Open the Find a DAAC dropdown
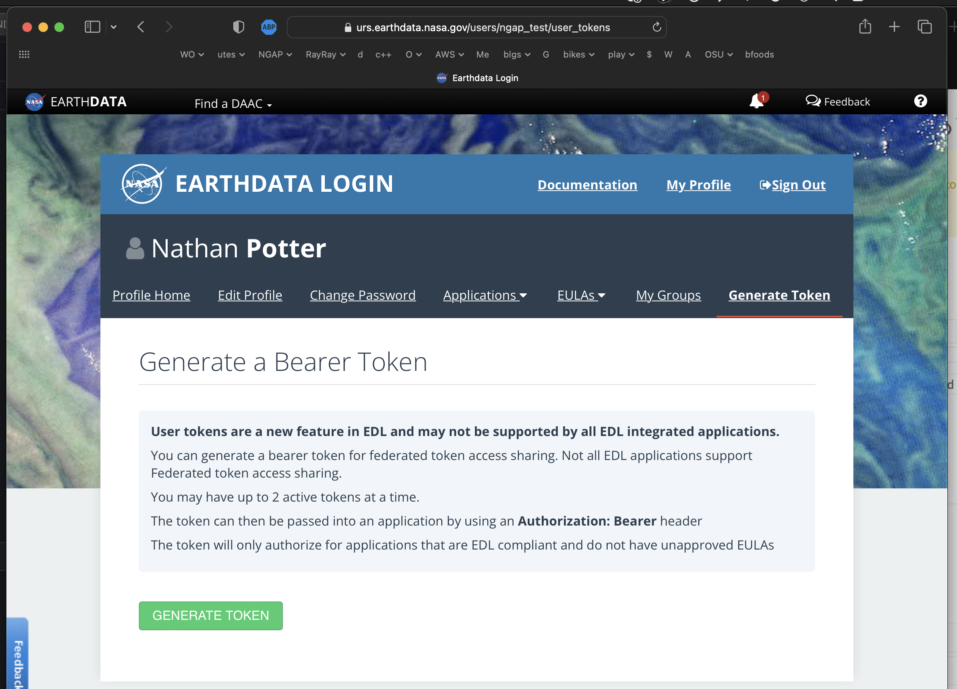The height and width of the screenshot is (689, 957). point(233,104)
